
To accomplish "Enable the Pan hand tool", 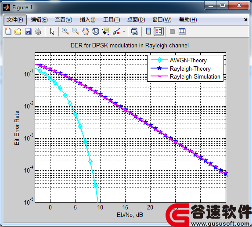I will point(86,31).
